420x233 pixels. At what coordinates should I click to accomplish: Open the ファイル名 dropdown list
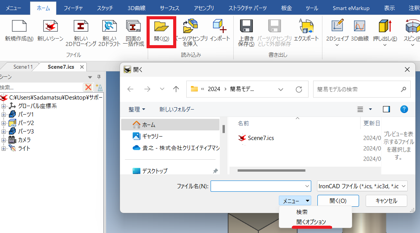click(307, 186)
